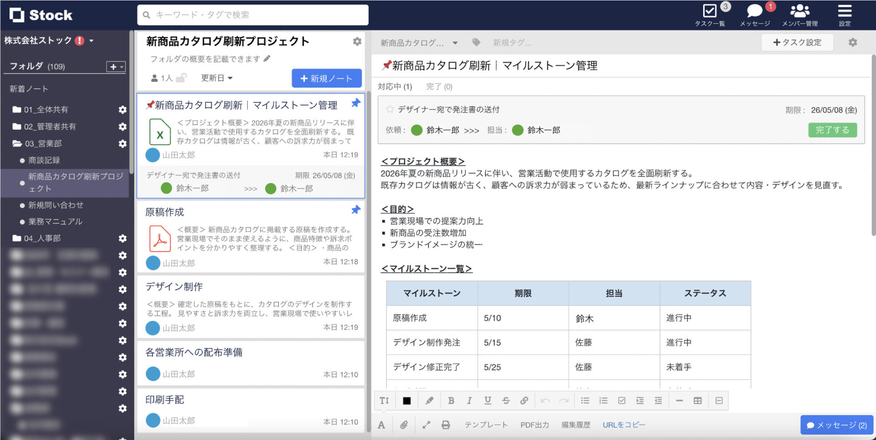
Task: Open member management icon
Action: [800, 10]
